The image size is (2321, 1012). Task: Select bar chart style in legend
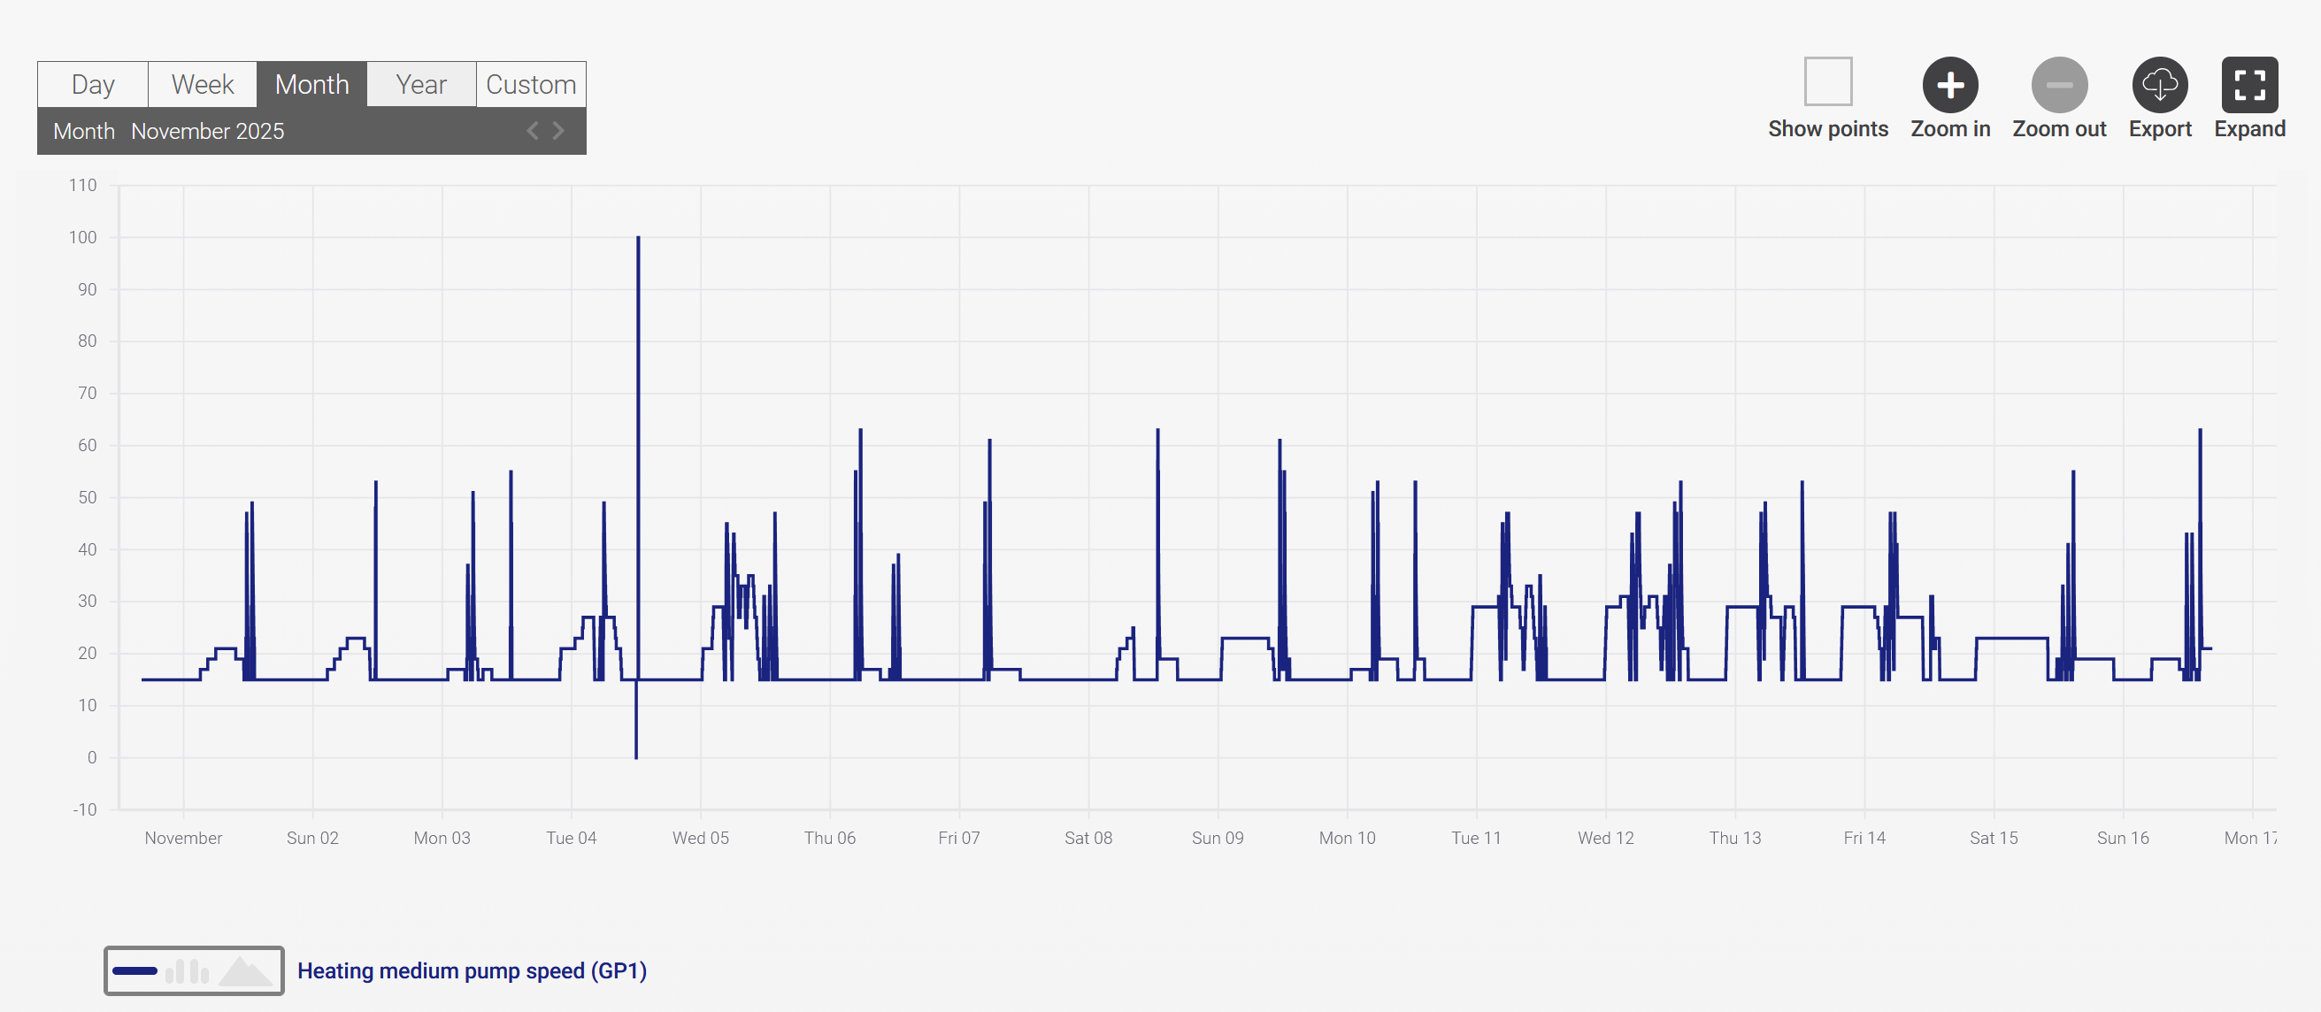tap(188, 970)
